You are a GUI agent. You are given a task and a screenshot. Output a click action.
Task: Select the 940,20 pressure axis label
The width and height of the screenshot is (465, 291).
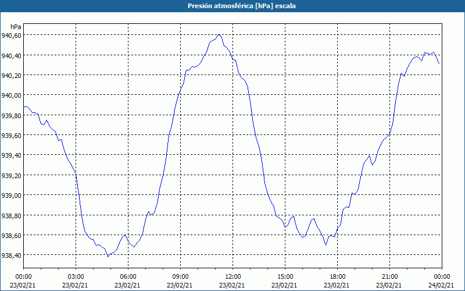[11, 76]
